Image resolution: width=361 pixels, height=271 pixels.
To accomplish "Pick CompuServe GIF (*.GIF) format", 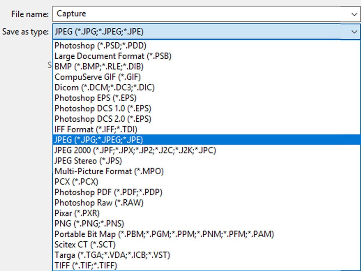I will 206,77.
